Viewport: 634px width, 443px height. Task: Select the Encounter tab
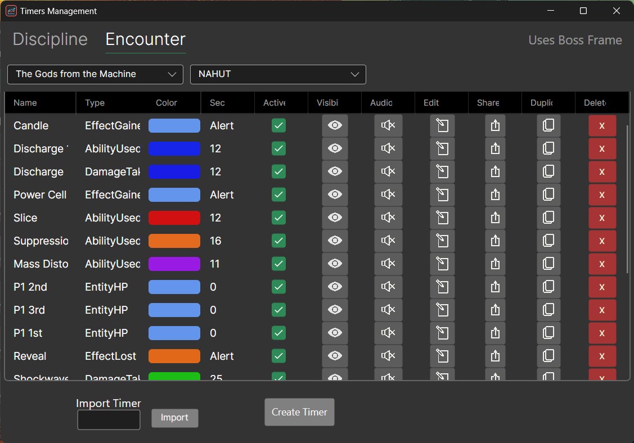pos(146,39)
